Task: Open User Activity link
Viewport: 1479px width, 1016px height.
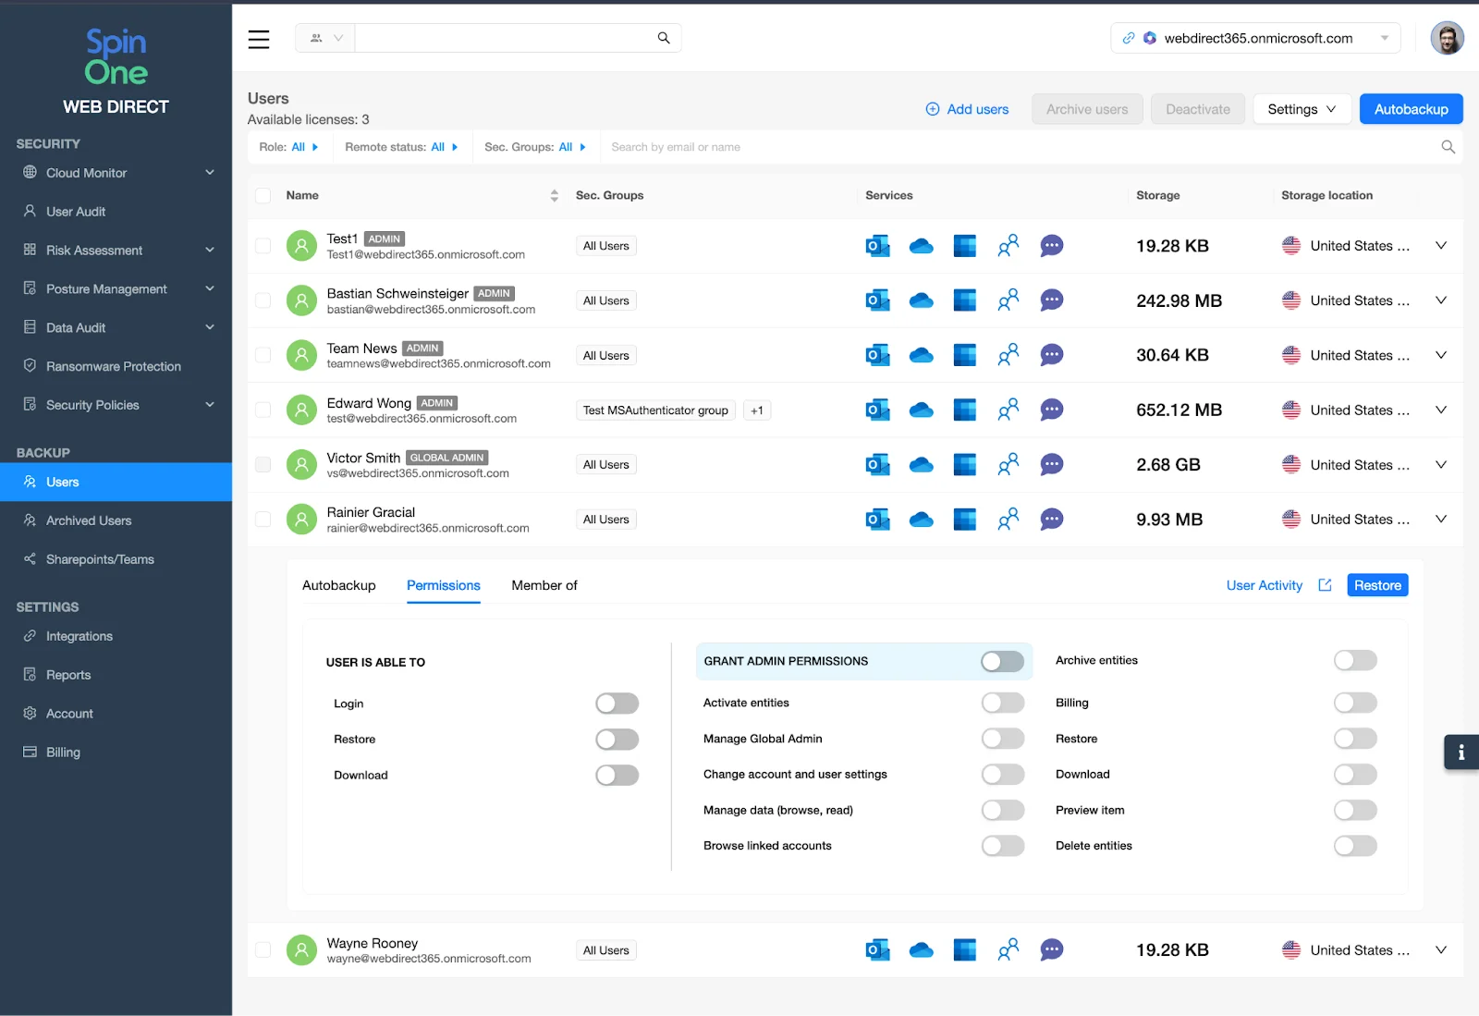Action: 1264,584
